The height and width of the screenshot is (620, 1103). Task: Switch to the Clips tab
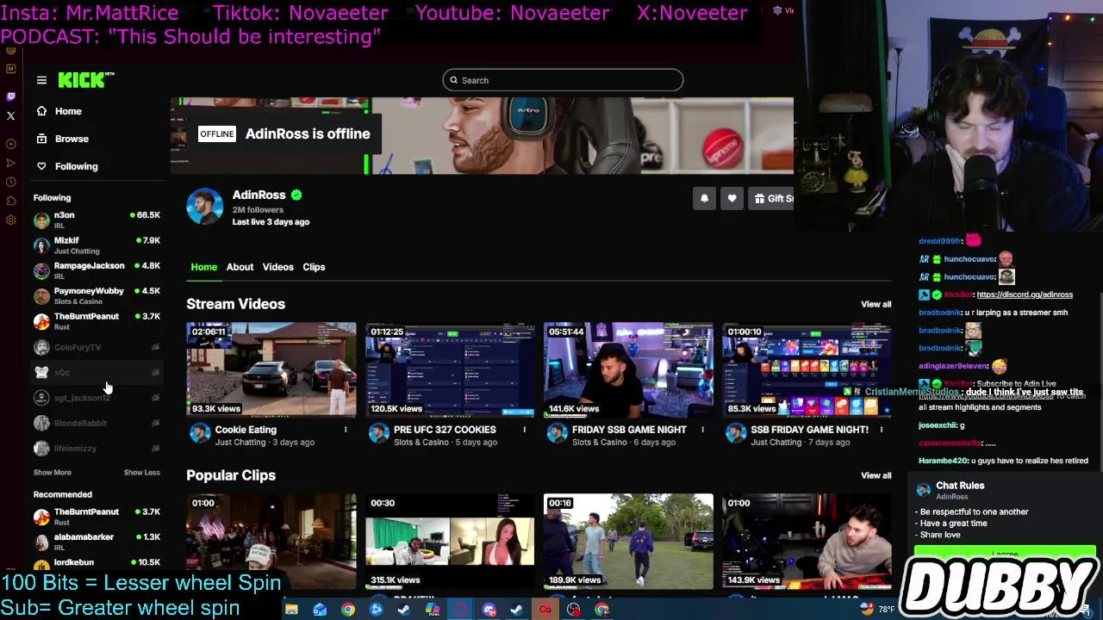pos(314,267)
